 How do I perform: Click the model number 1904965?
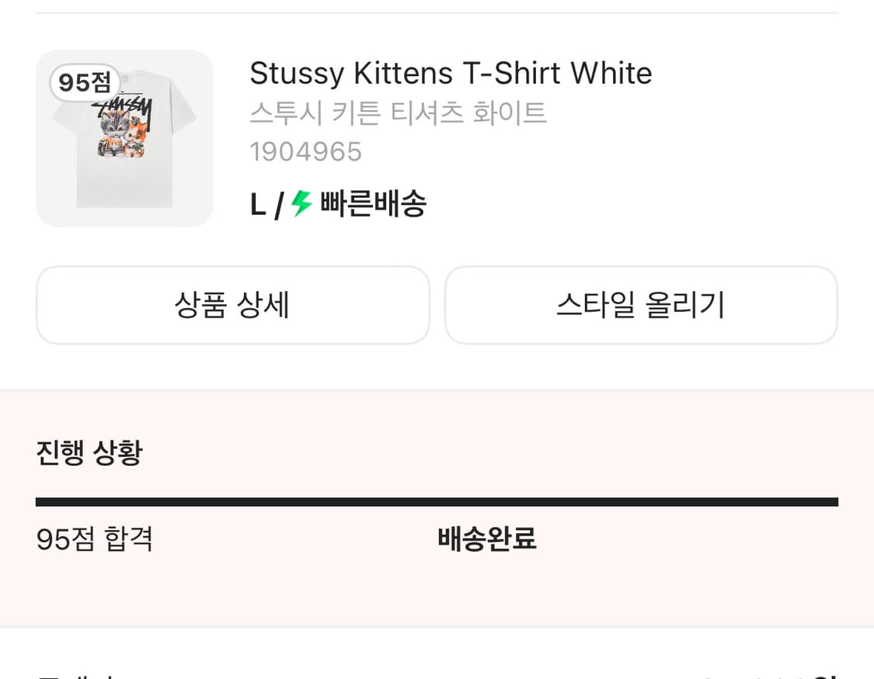(306, 152)
